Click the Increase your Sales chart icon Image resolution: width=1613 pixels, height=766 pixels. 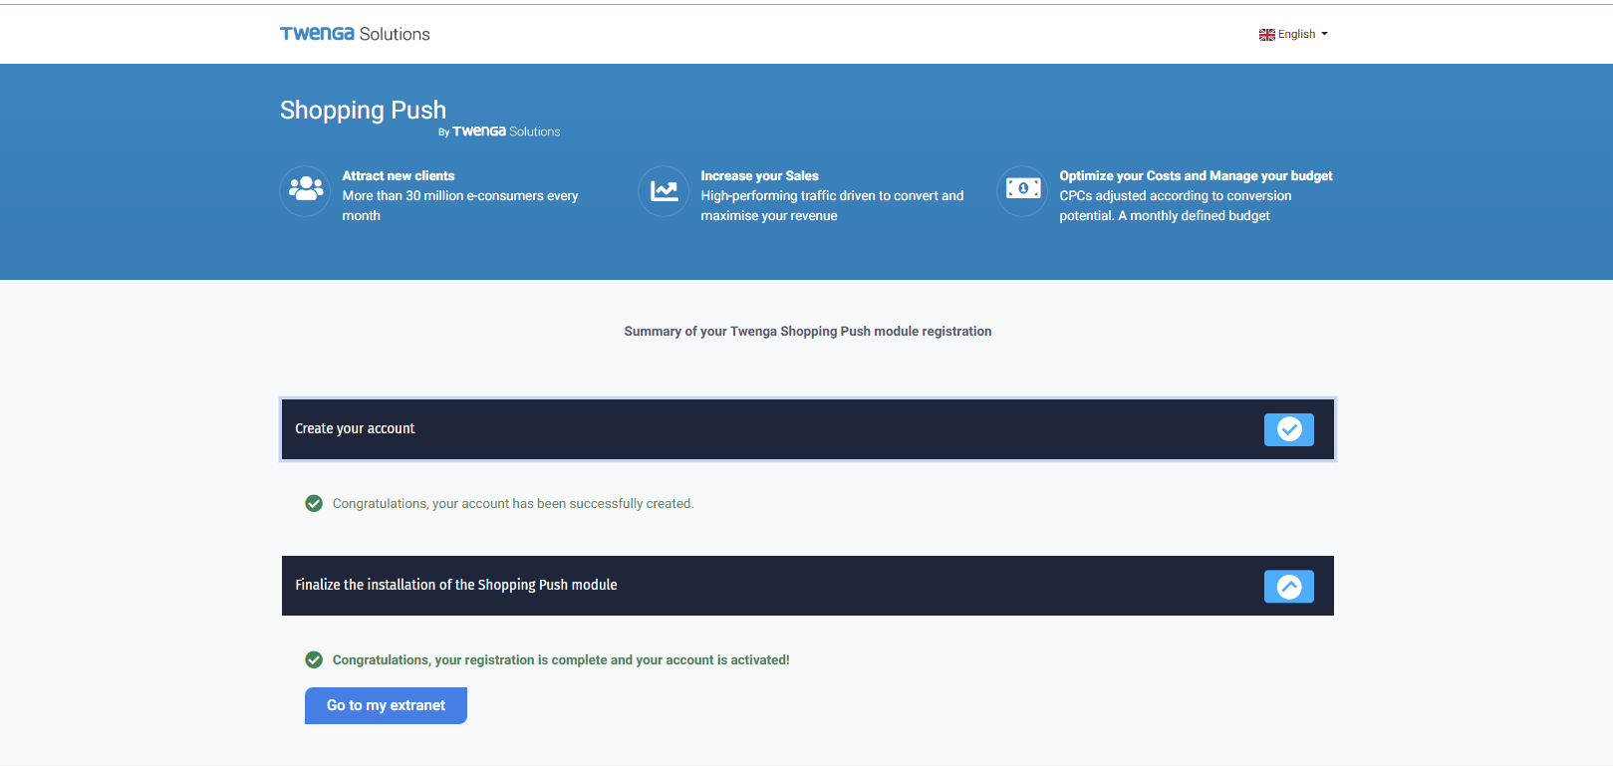coord(664,190)
